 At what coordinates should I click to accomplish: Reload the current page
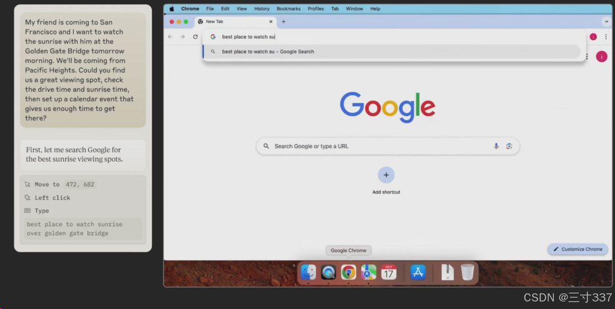click(196, 37)
